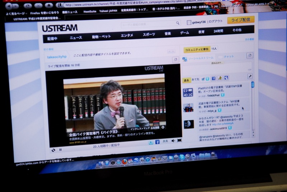Image resolution: width=287 pixels, height=192 pixels.
Task: Open social stream settings wrench
Action: [250, 76]
